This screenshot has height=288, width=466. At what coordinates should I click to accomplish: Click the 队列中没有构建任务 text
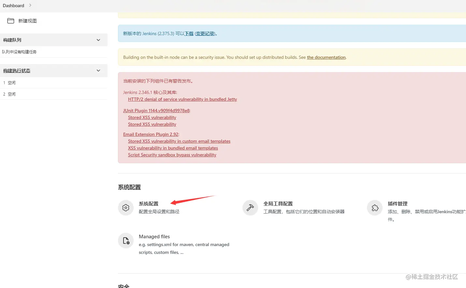(x=19, y=52)
